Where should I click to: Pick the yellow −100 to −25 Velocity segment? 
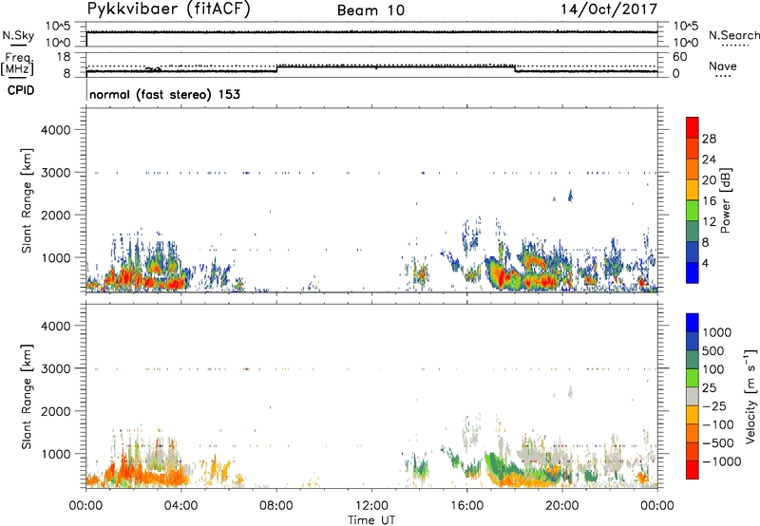coord(693,415)
